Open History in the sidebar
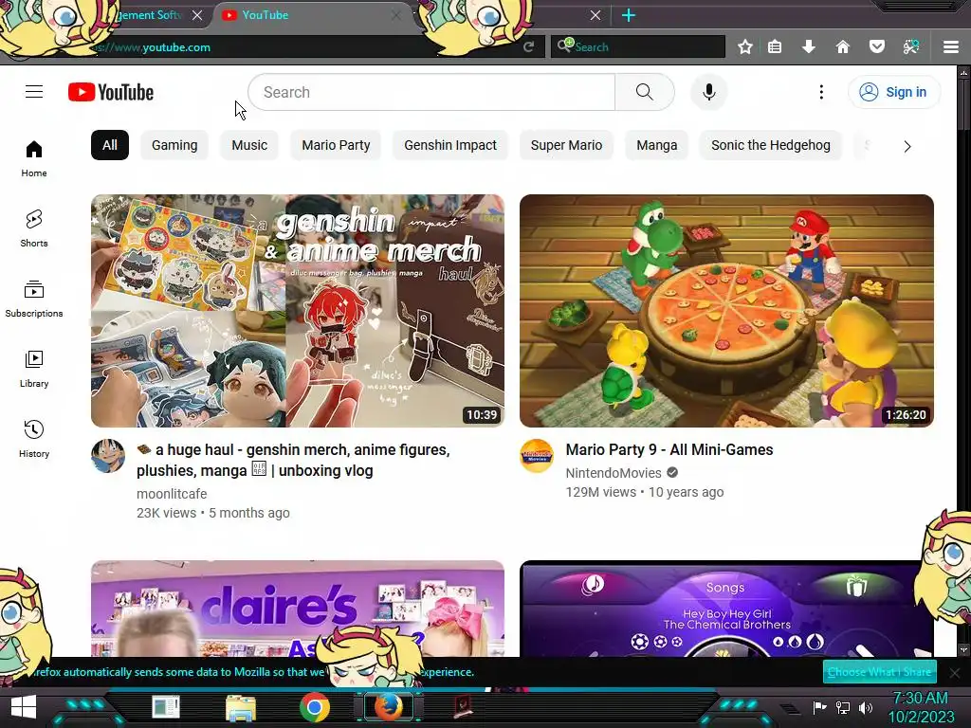This screenshot has width=971, height=728. (34, 438)
